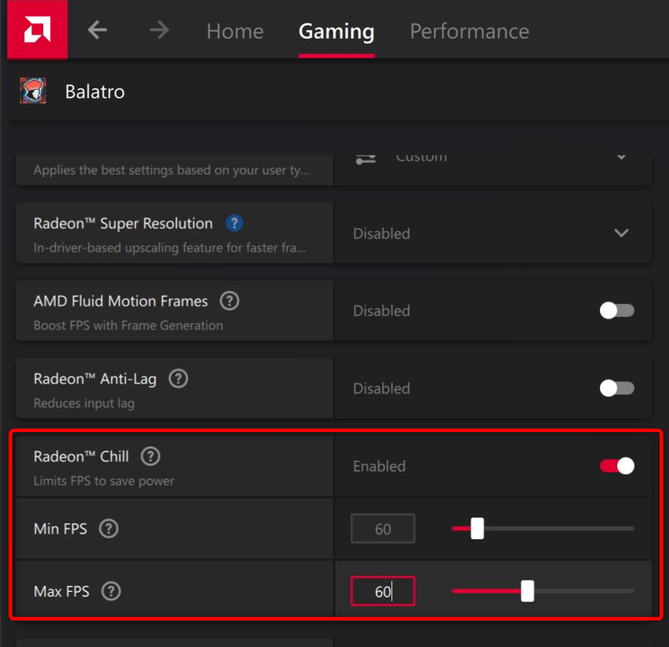Click the 'Min FPS' label
This screenshot has width=669, height=647.
pyautogui.click(x=60, y=529)
